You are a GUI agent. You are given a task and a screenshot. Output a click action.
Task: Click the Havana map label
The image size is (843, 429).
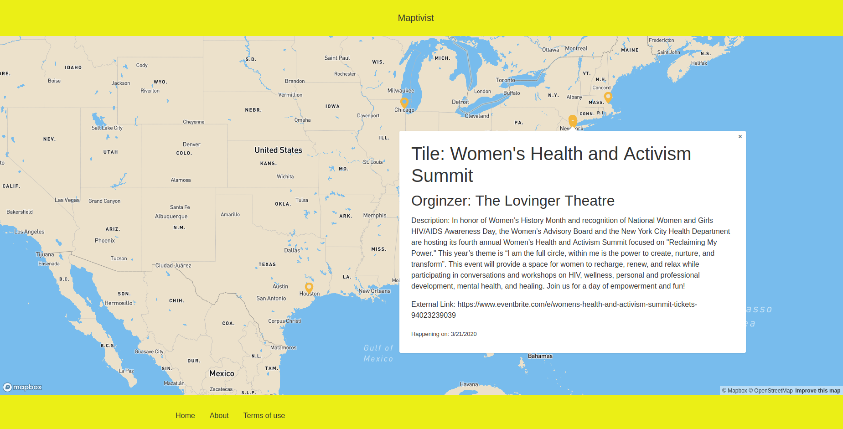(x=469, y=384)
